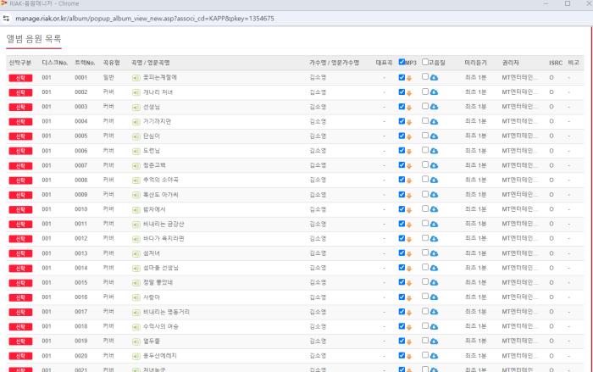Play preview of track 0014

click(x=136, y=269)
